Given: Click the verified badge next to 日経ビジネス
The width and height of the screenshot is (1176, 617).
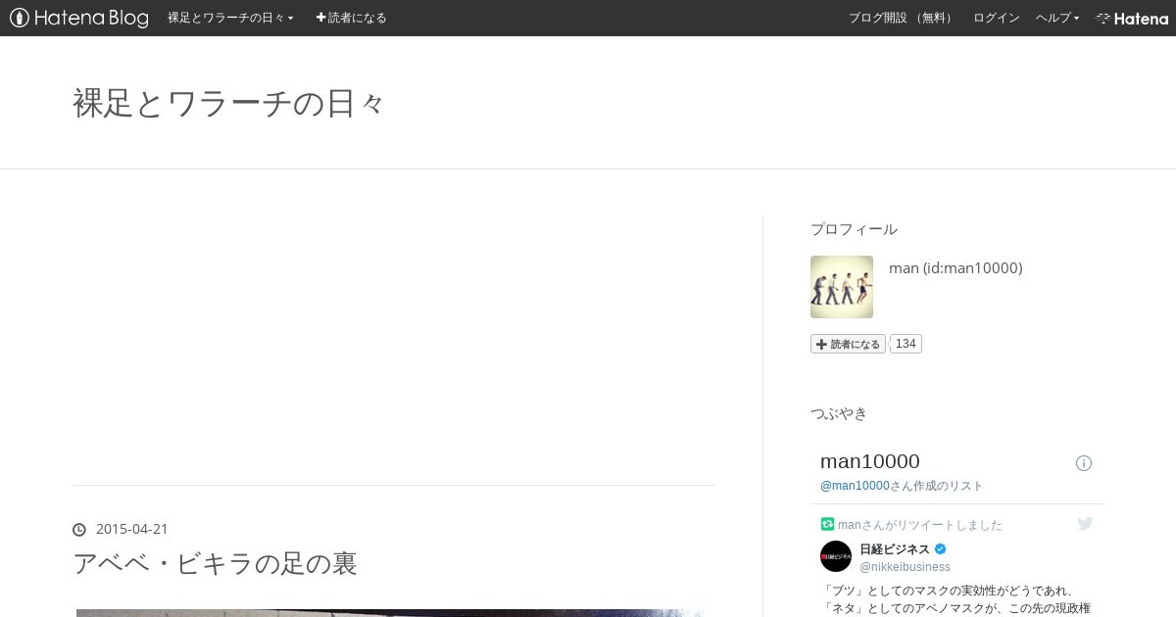Looking at the screenshot, I should click(x=940, y=549).
